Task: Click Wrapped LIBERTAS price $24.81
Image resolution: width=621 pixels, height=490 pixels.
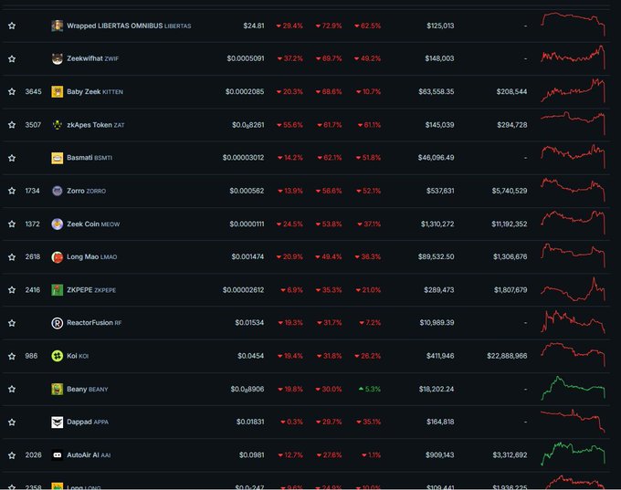Action: pyautogui.click(x=254, y=26)
